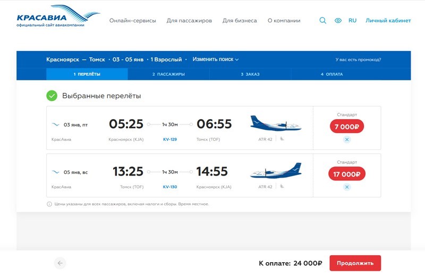Image resolution: width=425 pixels, height=276 pixels.
Task: Click the search magnifier icon
Action: [x=322, y=21]
